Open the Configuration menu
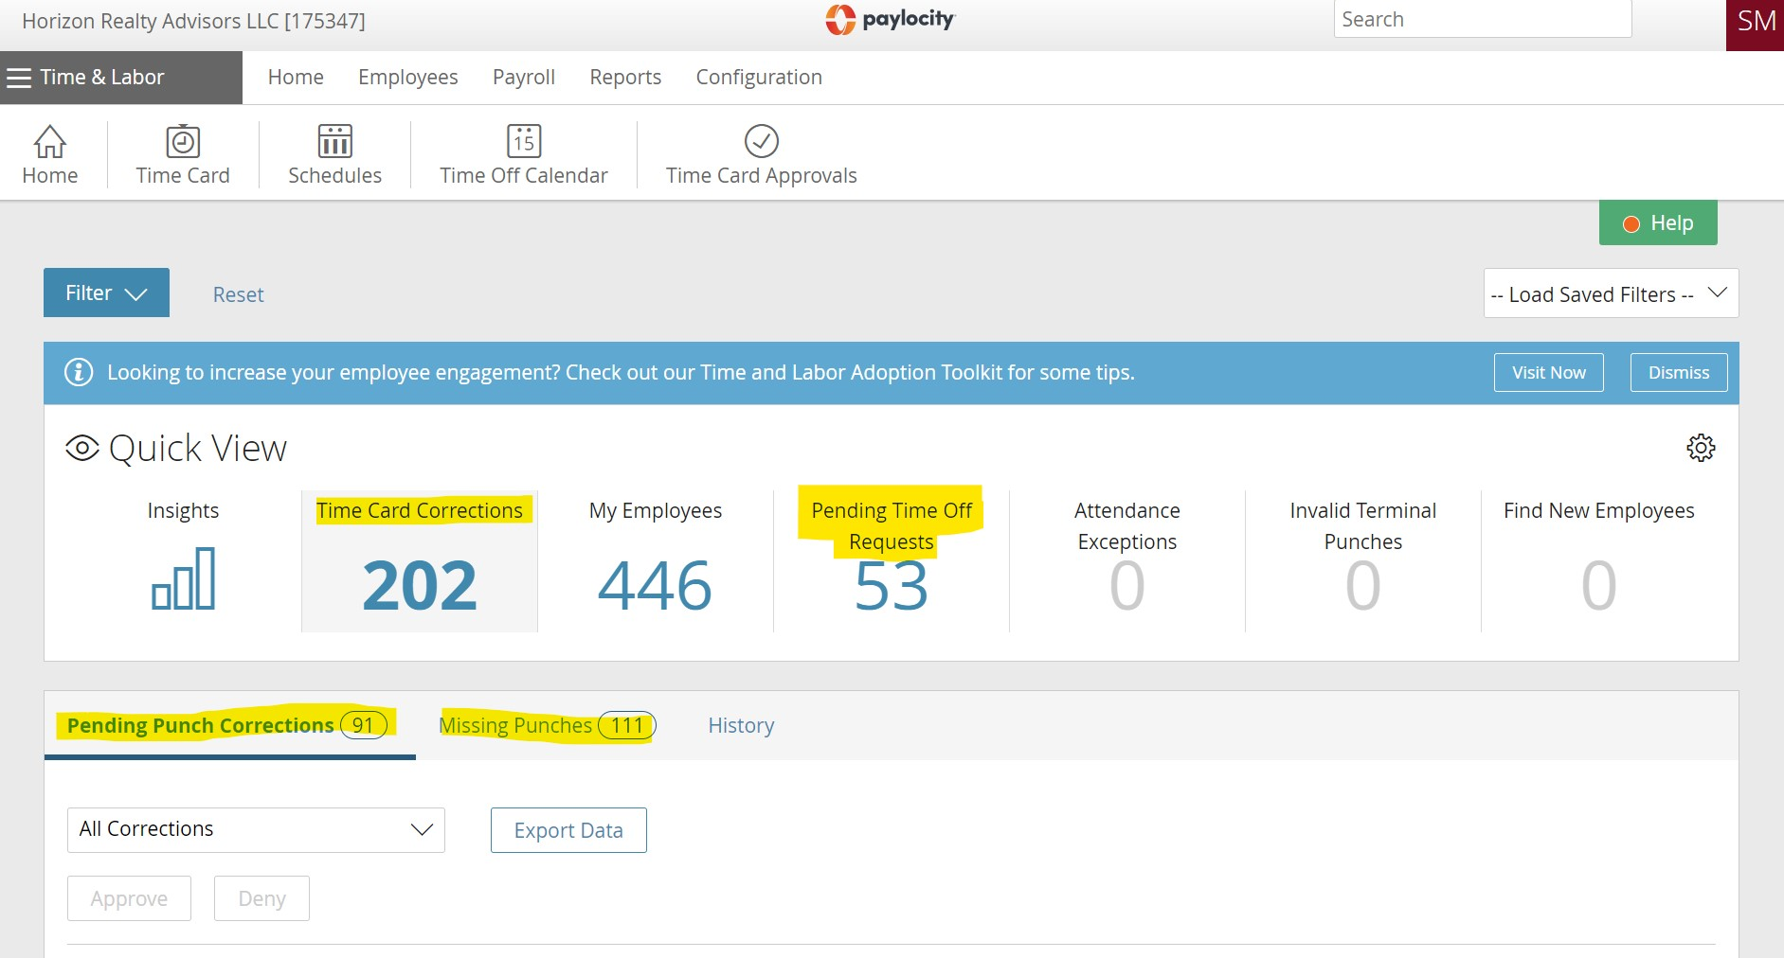1784x958 pixels. pos(759,78)
